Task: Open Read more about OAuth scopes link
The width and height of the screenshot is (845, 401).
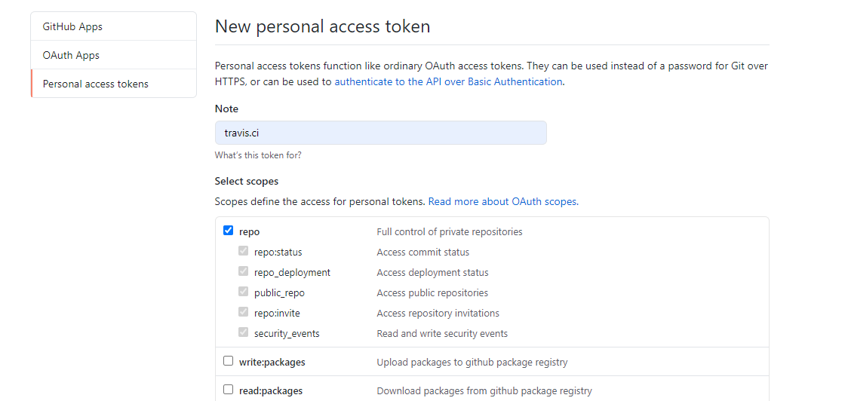Action: coord(503,201)
